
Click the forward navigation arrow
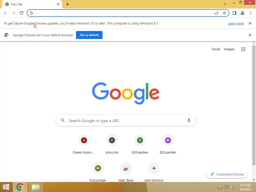coord(13,13)
